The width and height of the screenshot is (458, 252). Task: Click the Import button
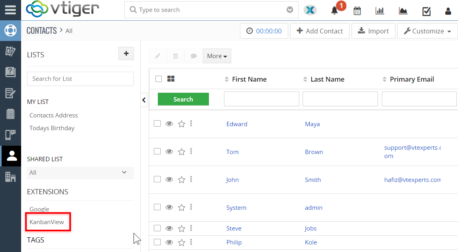coord(373,31)
